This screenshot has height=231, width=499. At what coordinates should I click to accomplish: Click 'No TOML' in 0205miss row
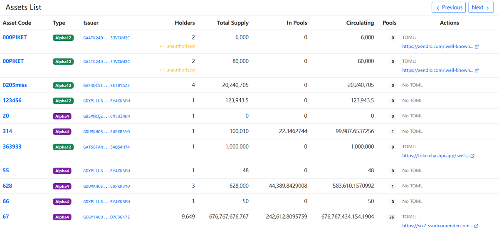(413, 85)
